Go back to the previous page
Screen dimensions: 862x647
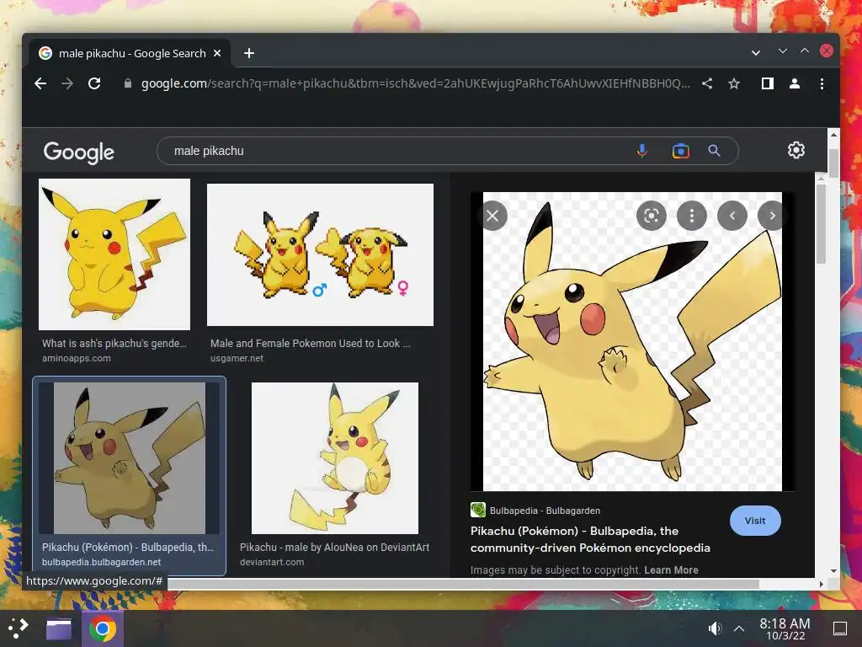point(40,83)
